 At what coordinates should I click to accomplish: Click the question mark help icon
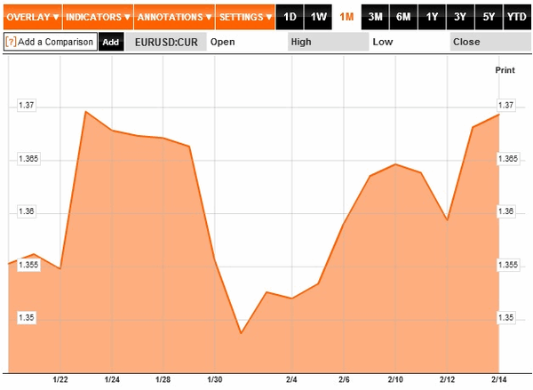11,42
